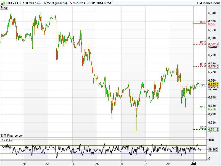
Task: Click the S1 D 6,726 support tag
Action: [212, 109]
